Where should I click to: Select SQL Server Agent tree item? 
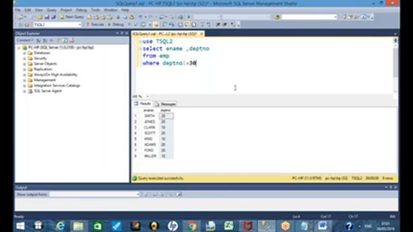pyautogui.click(x=48, y=91)
